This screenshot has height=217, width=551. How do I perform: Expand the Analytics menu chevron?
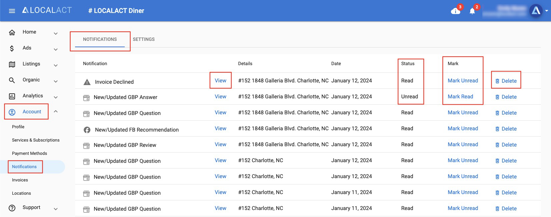click(56, 97)
